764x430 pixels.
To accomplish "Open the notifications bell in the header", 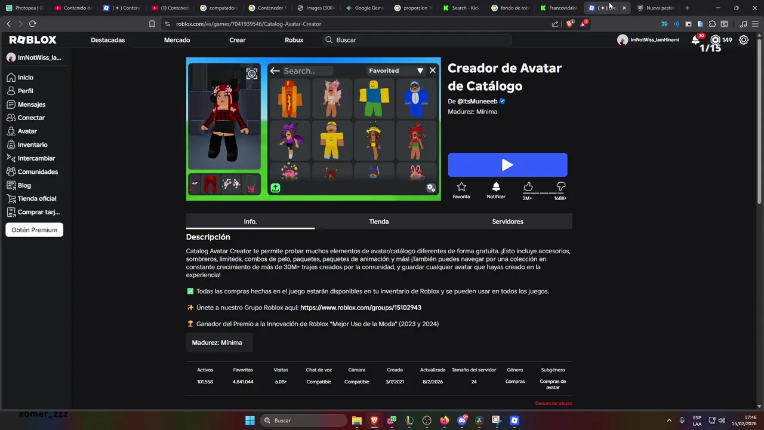I will tap(696, 40).
